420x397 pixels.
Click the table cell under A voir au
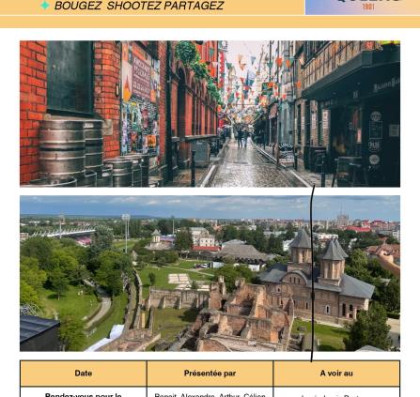[336, 392]
